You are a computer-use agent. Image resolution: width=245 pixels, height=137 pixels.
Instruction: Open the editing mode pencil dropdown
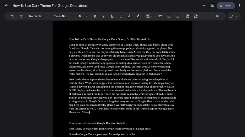pos(234,16)
